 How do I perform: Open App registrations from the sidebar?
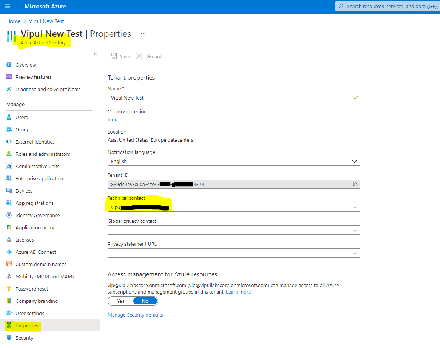pos(9,203)
